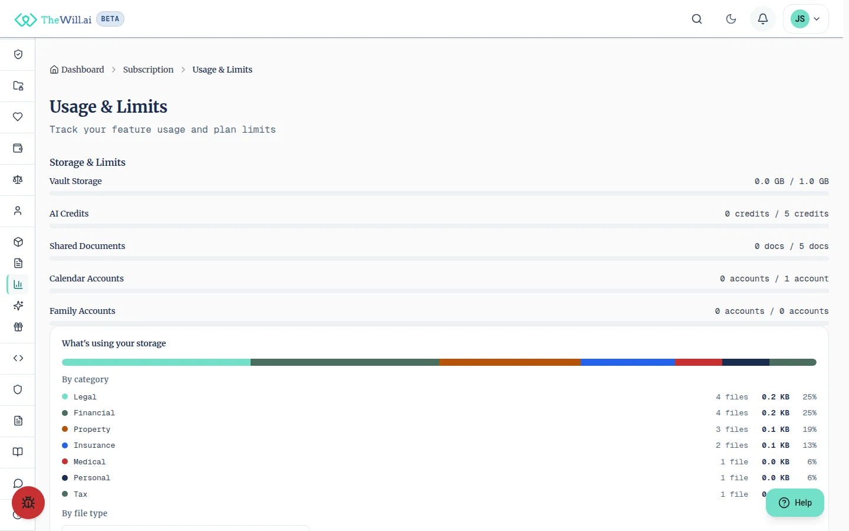Open the person profile sidebar icon
This screenshot has height=531, width=849.
point(18,211)
